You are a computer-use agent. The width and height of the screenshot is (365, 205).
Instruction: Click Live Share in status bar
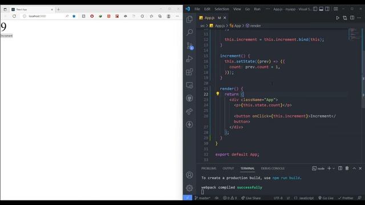point(251,198)
